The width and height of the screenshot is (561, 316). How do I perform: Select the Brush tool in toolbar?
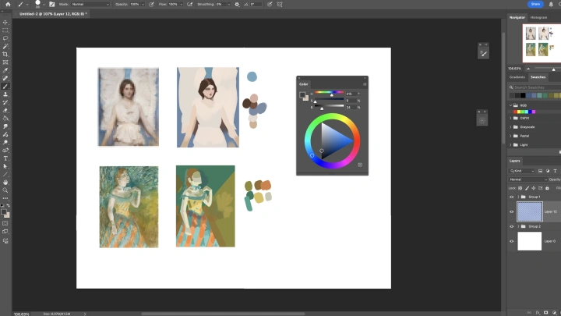pyautogui.click(x=5, y=87)
